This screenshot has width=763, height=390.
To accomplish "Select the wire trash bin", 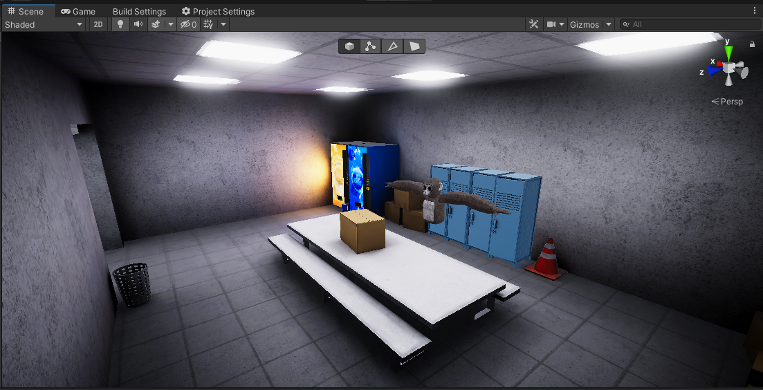I will click(x=132, y=284).
